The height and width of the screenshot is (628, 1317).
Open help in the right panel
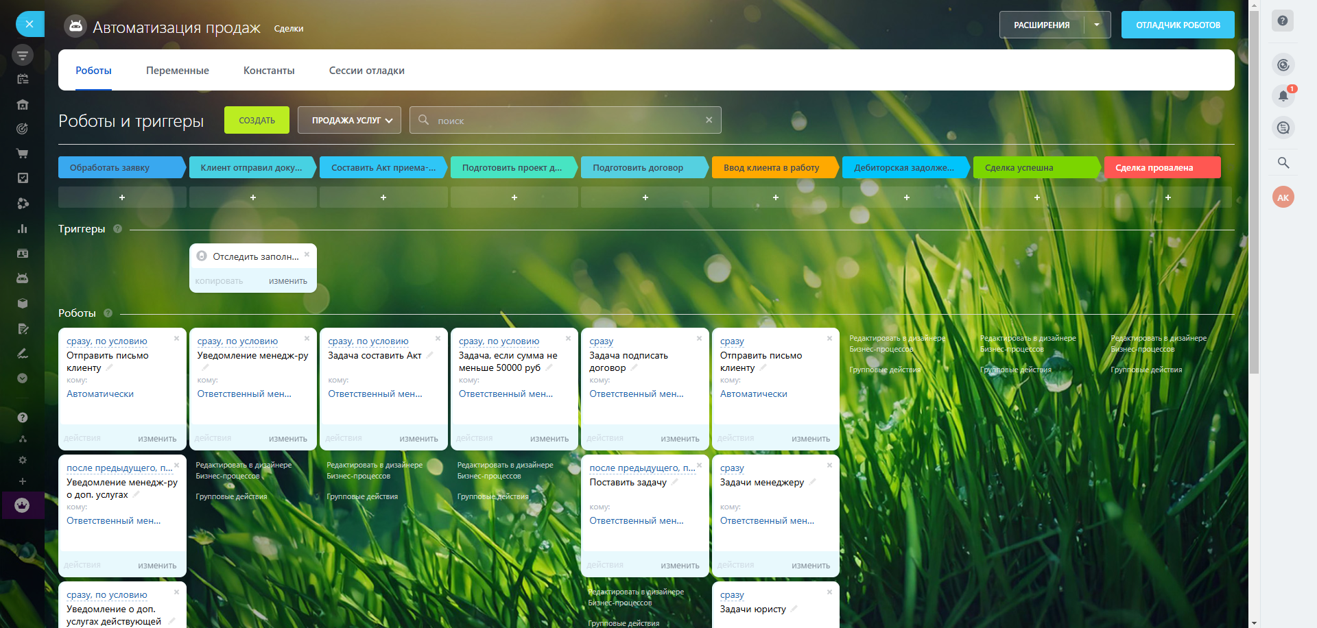pos(1283,21)
